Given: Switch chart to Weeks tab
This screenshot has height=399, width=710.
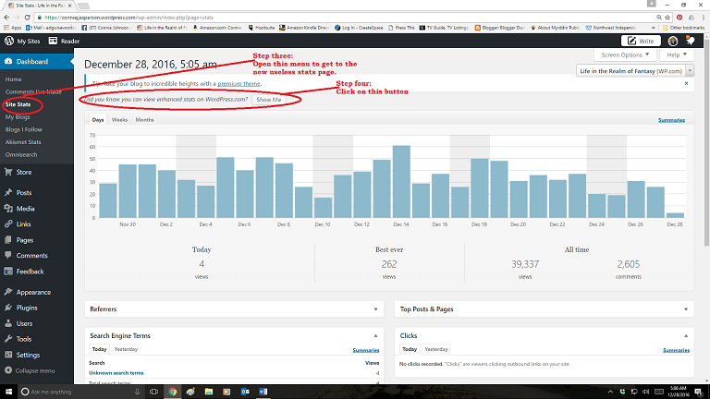Looking at the screenshot, I should (x=119, y=120).
